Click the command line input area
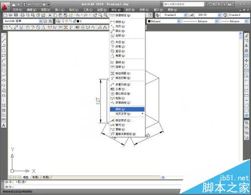The height and width of the screenshot is (195, 251). pyautogui.click(x=93, y=186)
